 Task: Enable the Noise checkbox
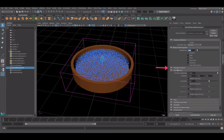point(188,58)
